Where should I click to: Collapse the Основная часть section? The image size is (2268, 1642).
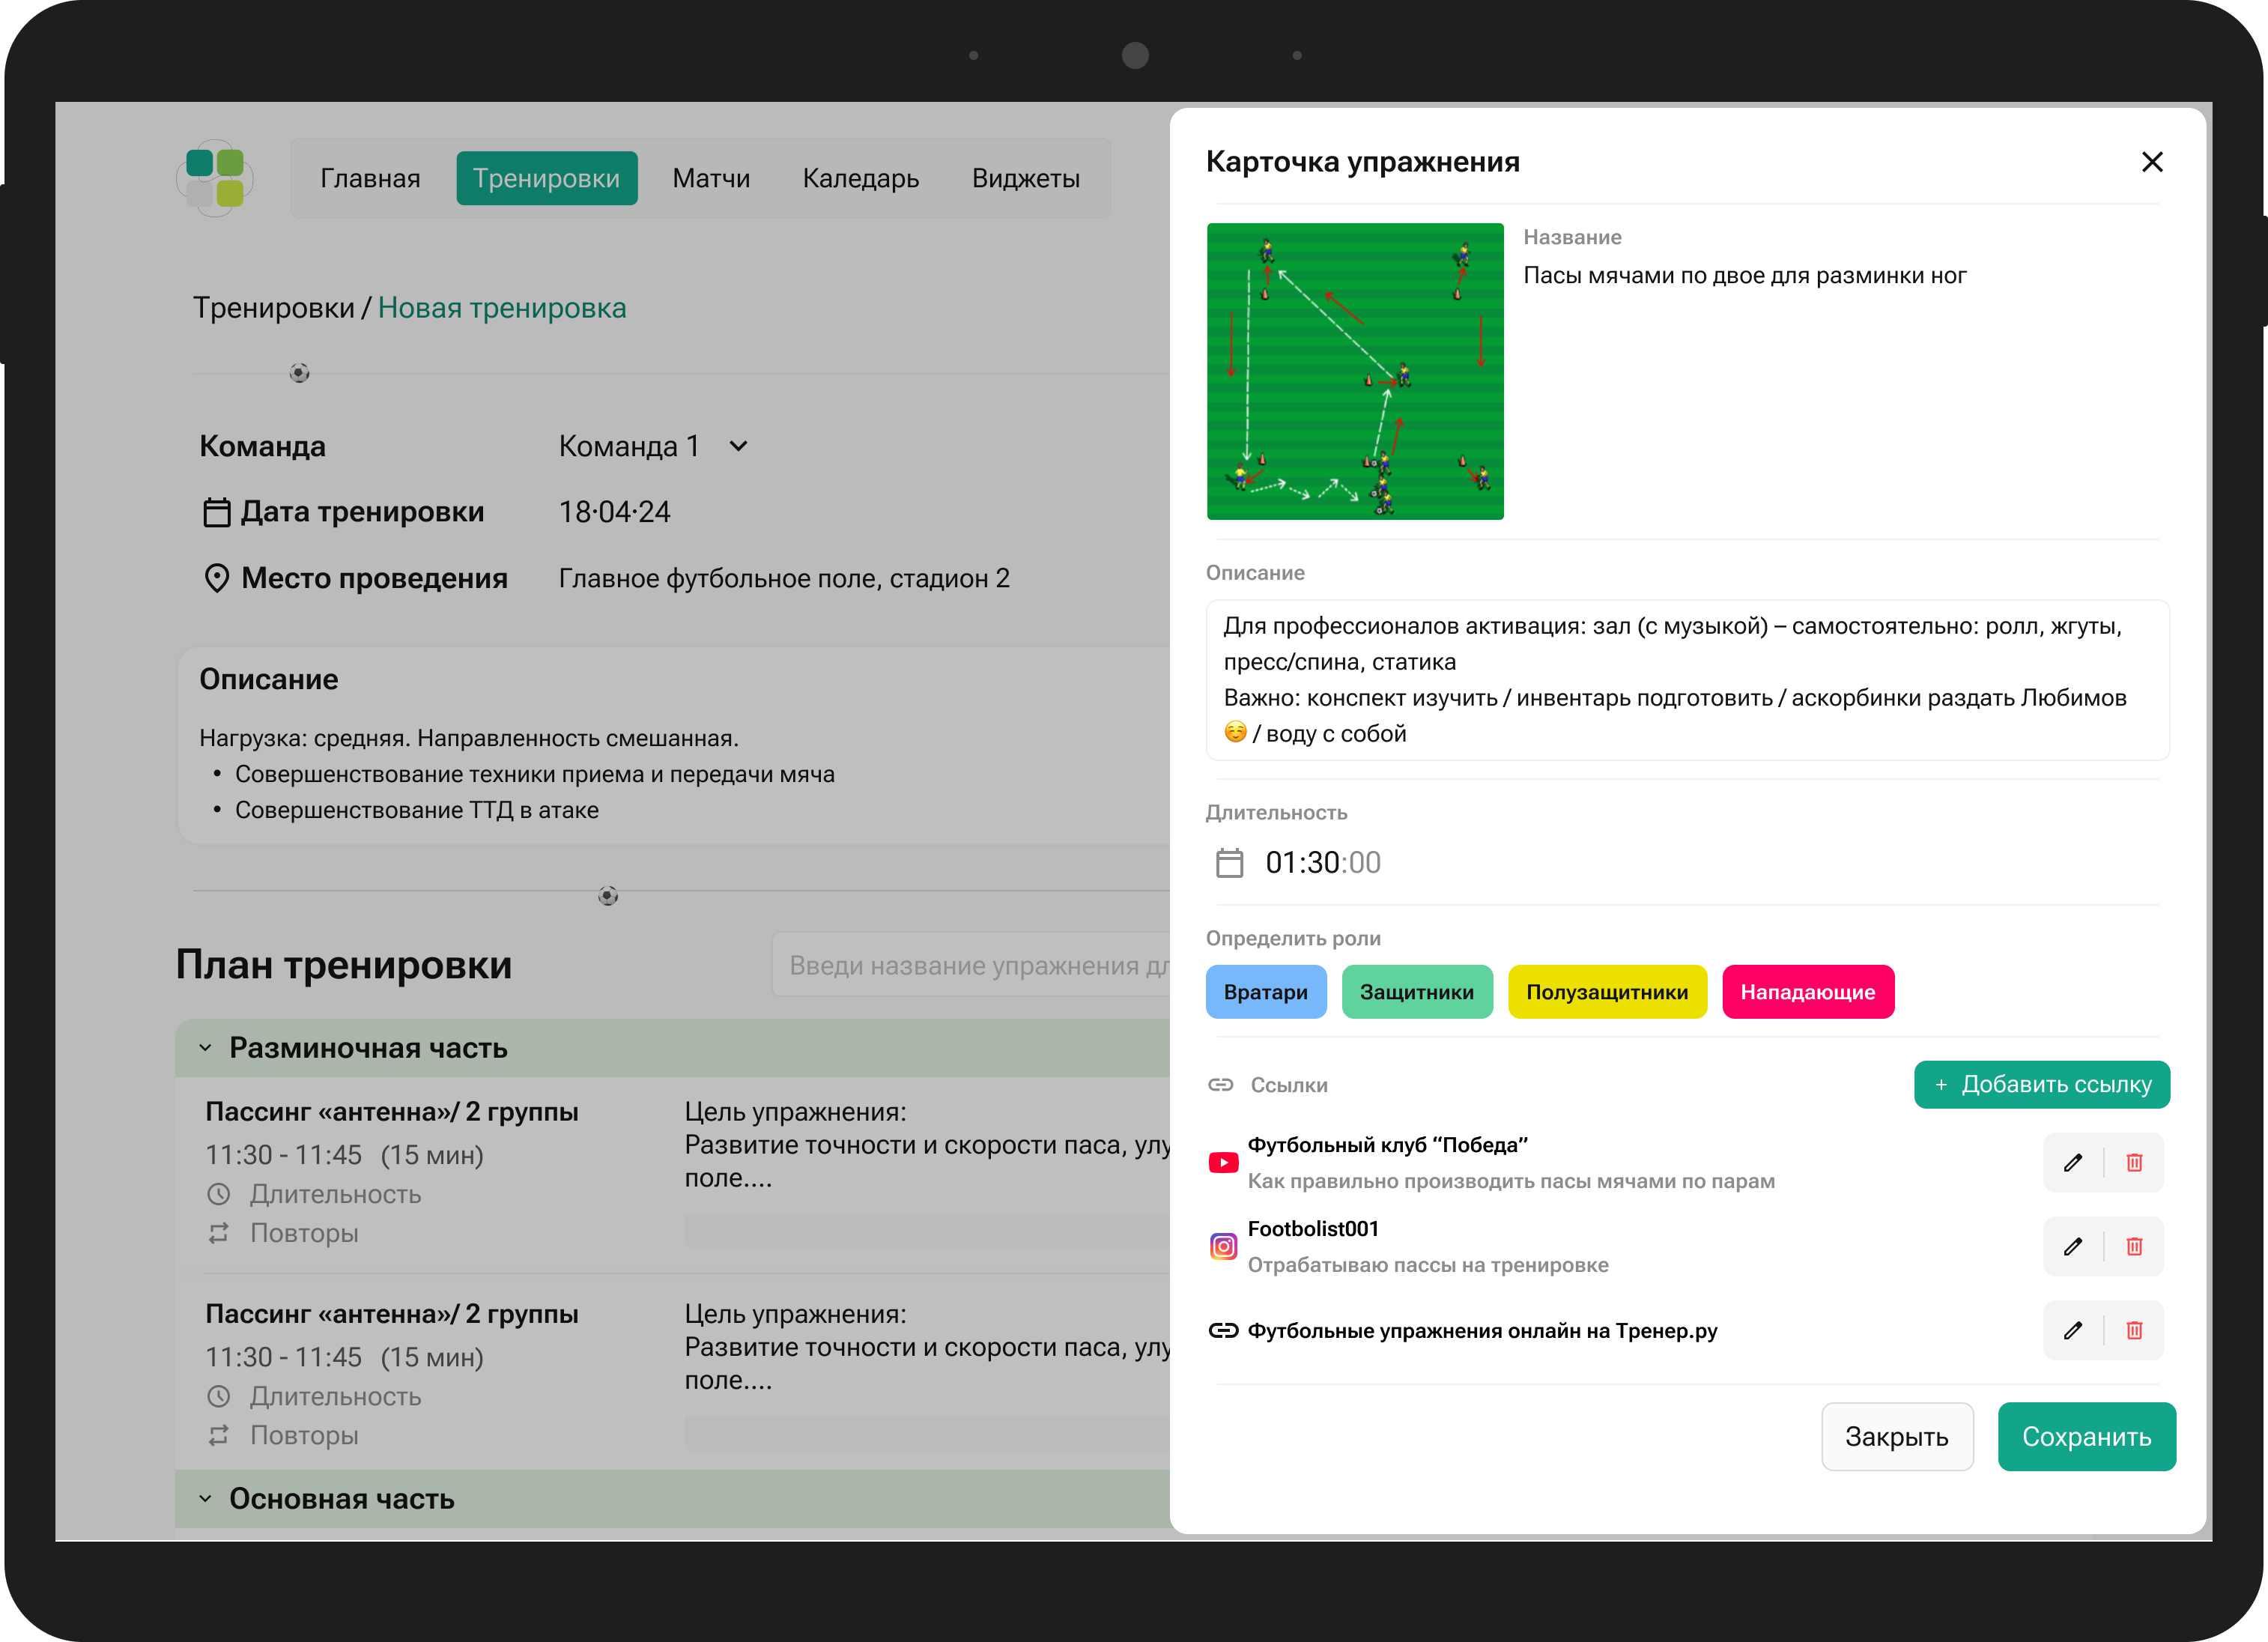(x=205, y=1498)
